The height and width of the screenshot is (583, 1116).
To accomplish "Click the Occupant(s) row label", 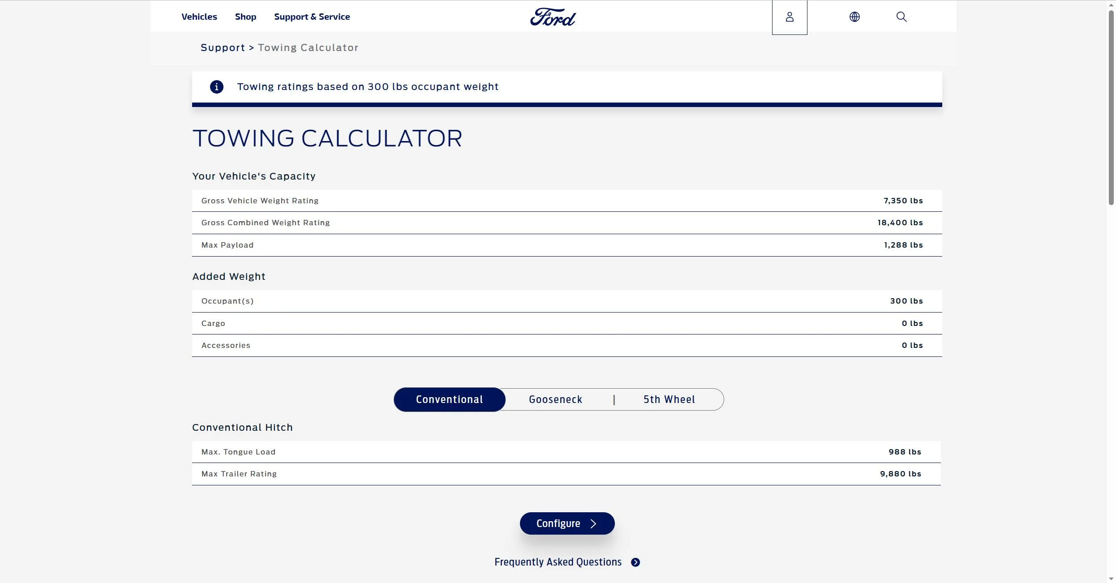I will [227, 301].
